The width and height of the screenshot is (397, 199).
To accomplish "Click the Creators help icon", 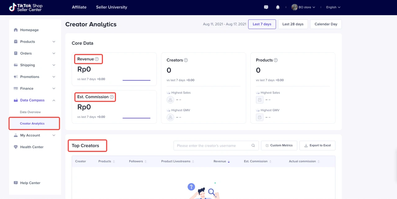I will (x=186, y=60).
